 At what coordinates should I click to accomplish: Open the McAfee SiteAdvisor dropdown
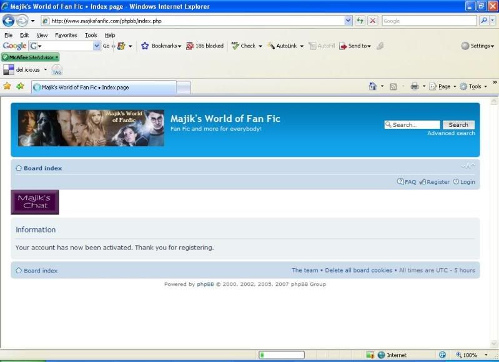click(30, 57)
